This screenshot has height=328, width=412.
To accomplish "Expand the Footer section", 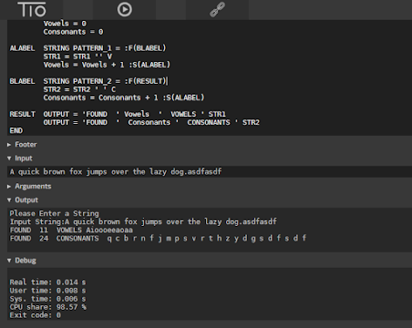I will (x=22, y=145).
